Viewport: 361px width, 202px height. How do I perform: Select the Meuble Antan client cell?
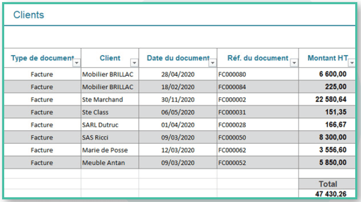tap(110, 163)
